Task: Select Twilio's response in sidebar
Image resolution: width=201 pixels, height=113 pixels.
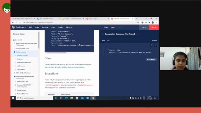Action: tap(21, 52)
